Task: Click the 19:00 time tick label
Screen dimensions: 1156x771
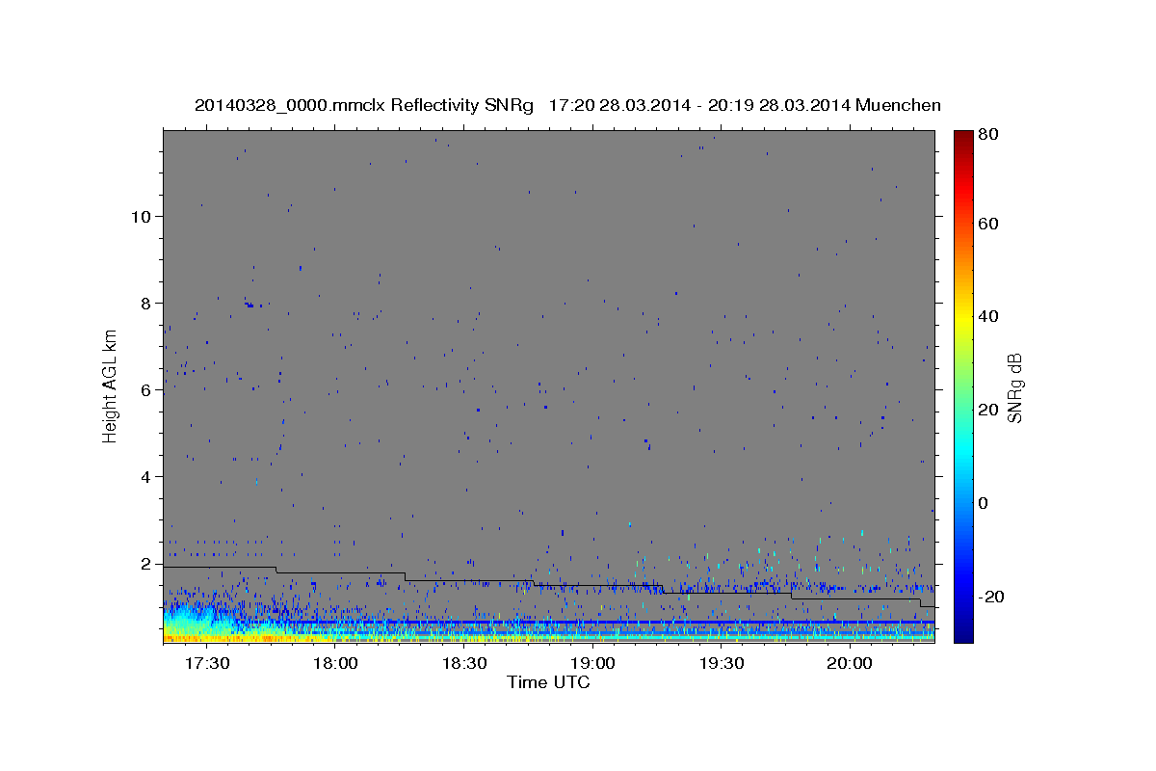Action: (592, 663)
